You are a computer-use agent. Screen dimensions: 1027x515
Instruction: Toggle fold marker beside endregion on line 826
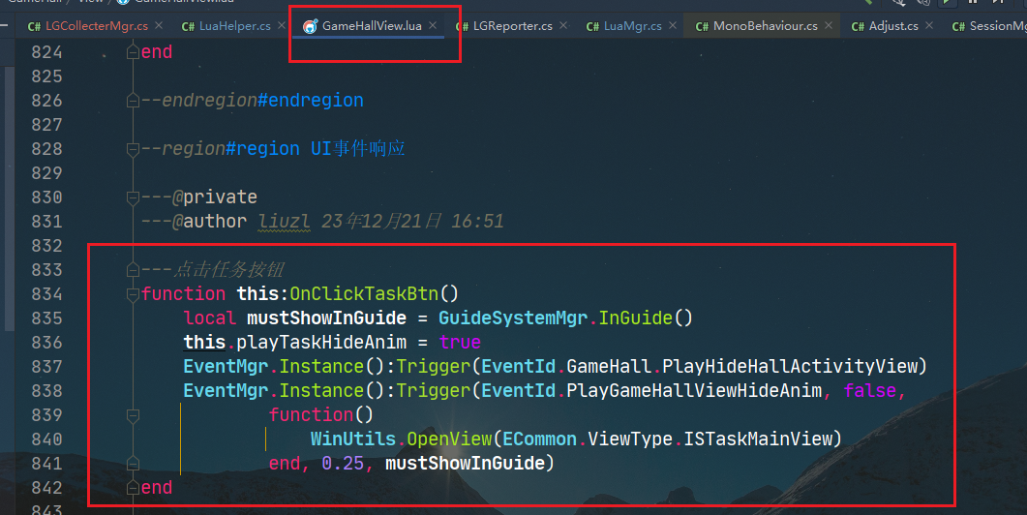(133, 101)
